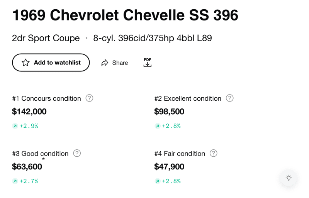
Task: Select the $142,000 Concours value
Action: coord(29,112)
